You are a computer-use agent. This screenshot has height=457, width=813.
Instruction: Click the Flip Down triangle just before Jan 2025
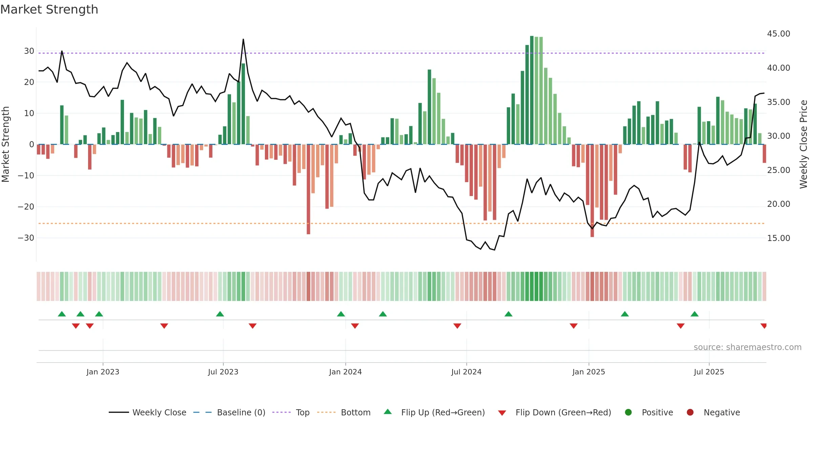pos(574,326)
